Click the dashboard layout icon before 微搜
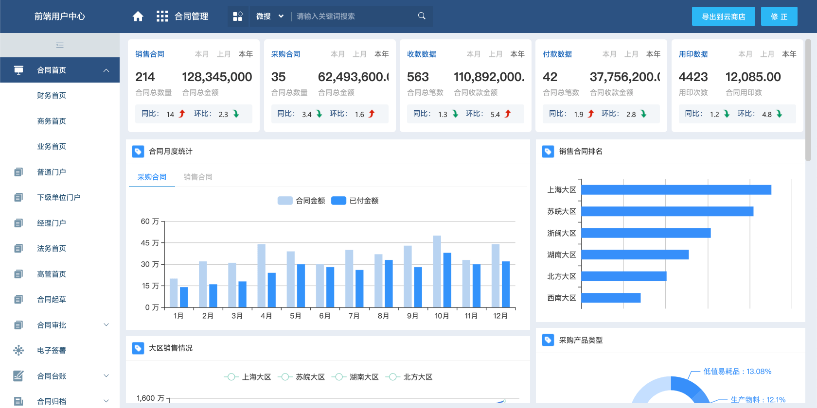The width and height of the screenshot is (817, 408). pyautogui.click(x=238, y=17)
